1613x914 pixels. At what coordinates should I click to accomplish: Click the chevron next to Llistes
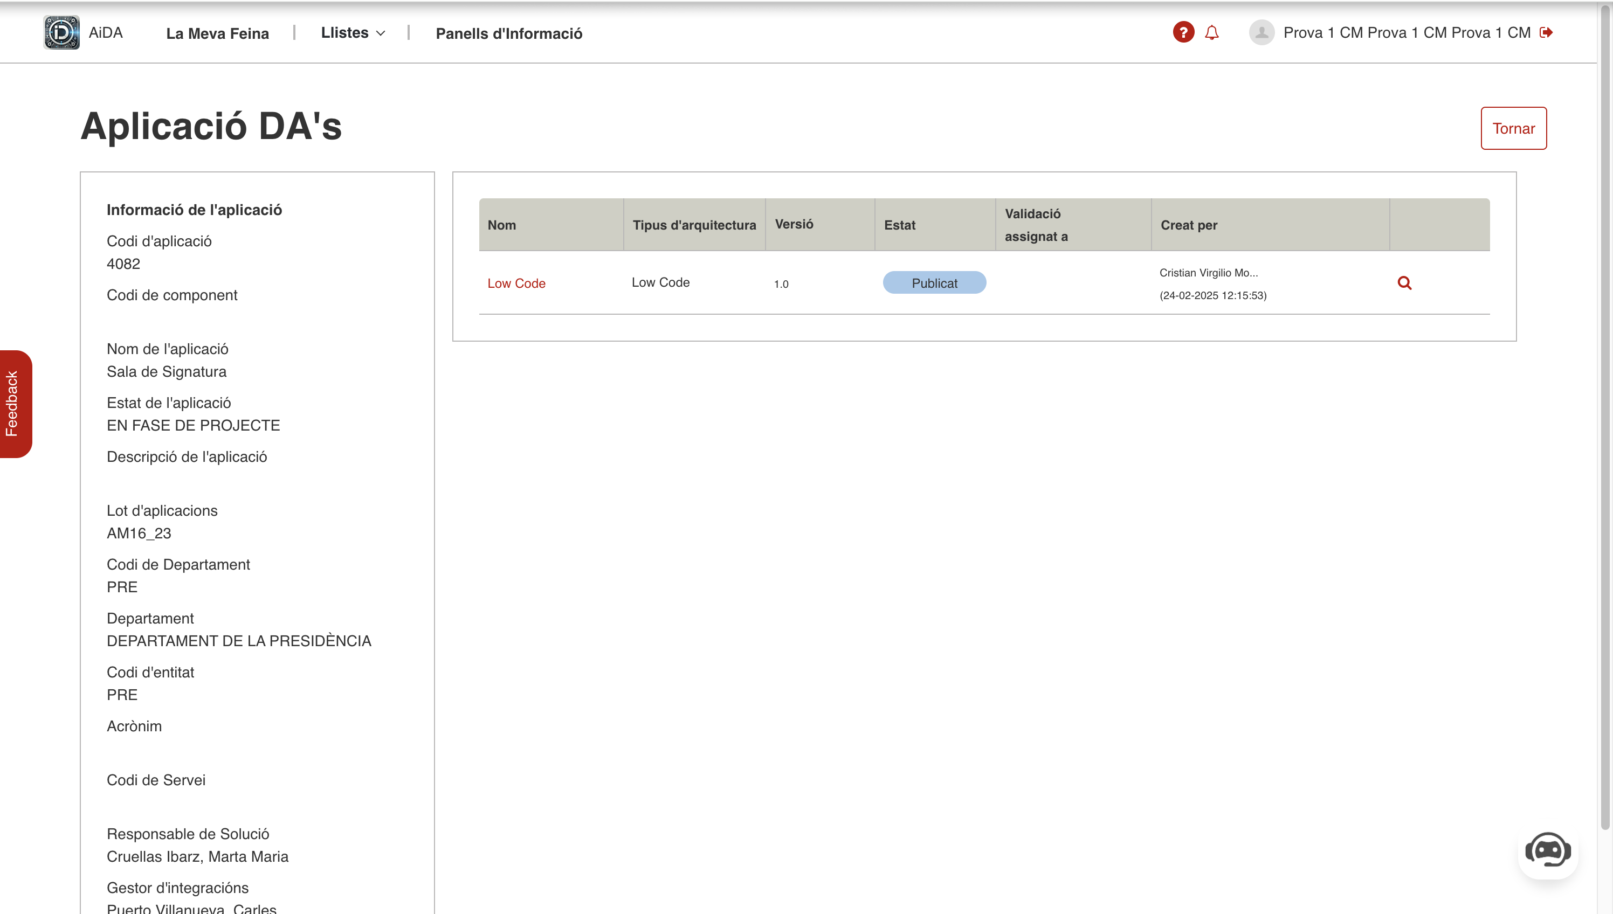tap(381, 33)
